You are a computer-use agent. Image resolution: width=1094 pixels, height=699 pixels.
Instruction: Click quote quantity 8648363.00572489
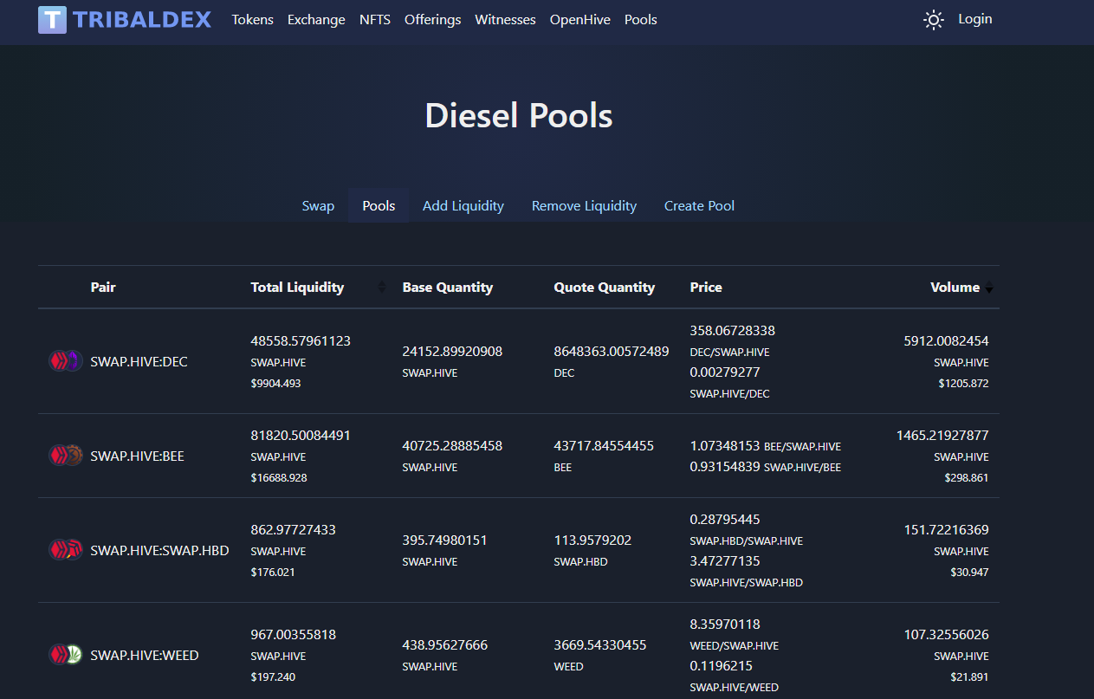612,352
